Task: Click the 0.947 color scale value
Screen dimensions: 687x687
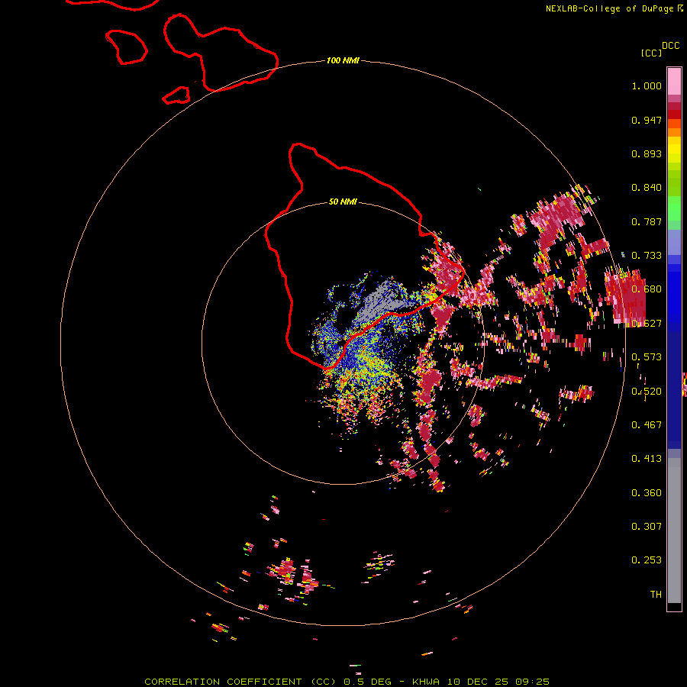Action: [647, 120]
